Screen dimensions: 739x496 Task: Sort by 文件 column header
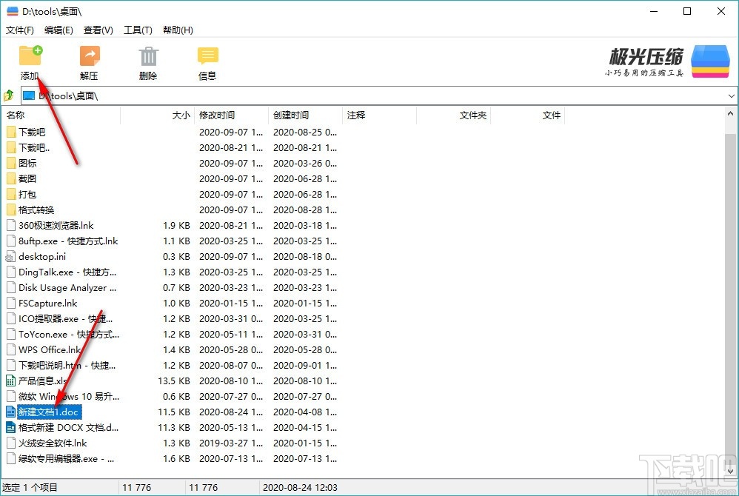point(527,115)
